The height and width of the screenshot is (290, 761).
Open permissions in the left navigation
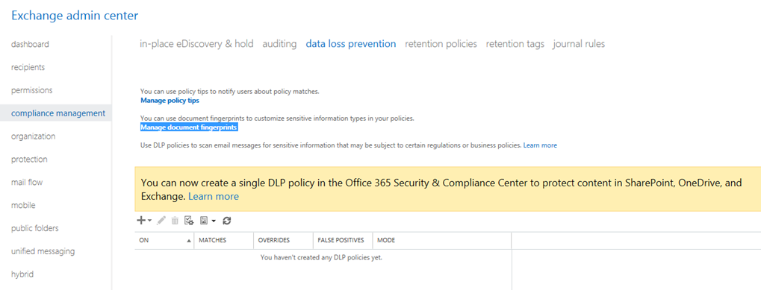click(32, 90)
